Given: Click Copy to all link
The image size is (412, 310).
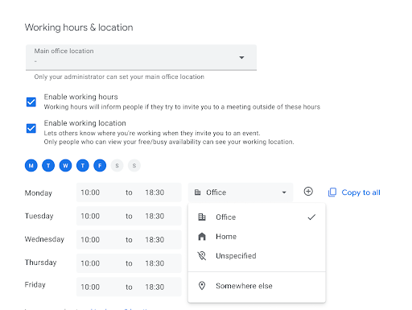Looking at the screenshot, I should (360, 192).
